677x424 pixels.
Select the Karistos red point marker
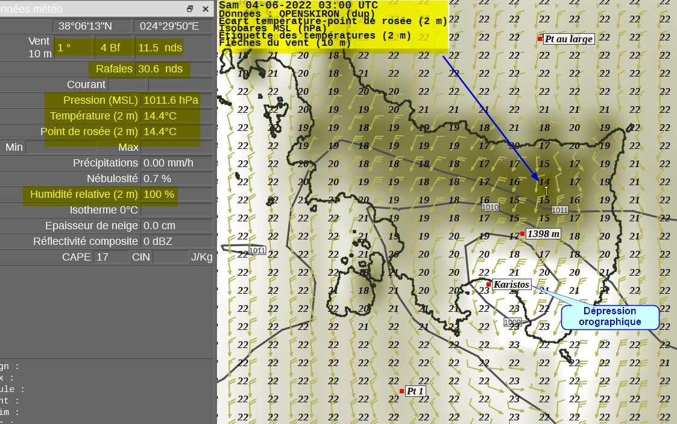[488, 284]
